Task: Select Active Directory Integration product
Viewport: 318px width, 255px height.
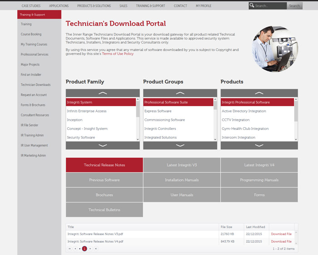Action: point(258,111)
